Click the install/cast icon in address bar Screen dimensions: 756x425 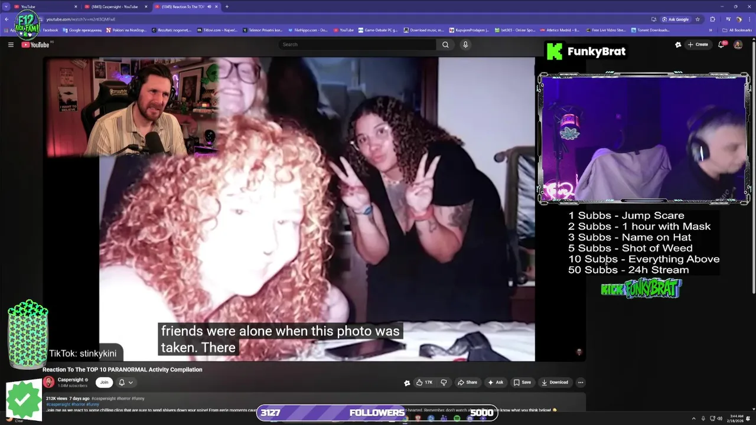point(654,19)
